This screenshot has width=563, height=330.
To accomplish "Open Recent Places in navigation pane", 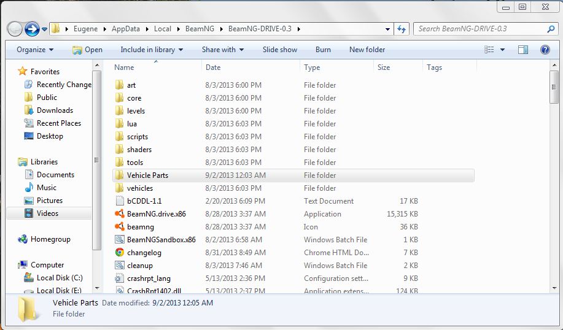I will pos(59,123).
